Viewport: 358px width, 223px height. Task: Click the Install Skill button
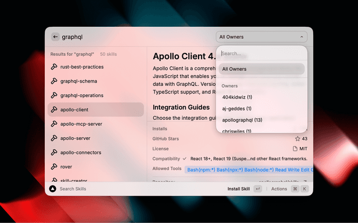pos(238,189)
